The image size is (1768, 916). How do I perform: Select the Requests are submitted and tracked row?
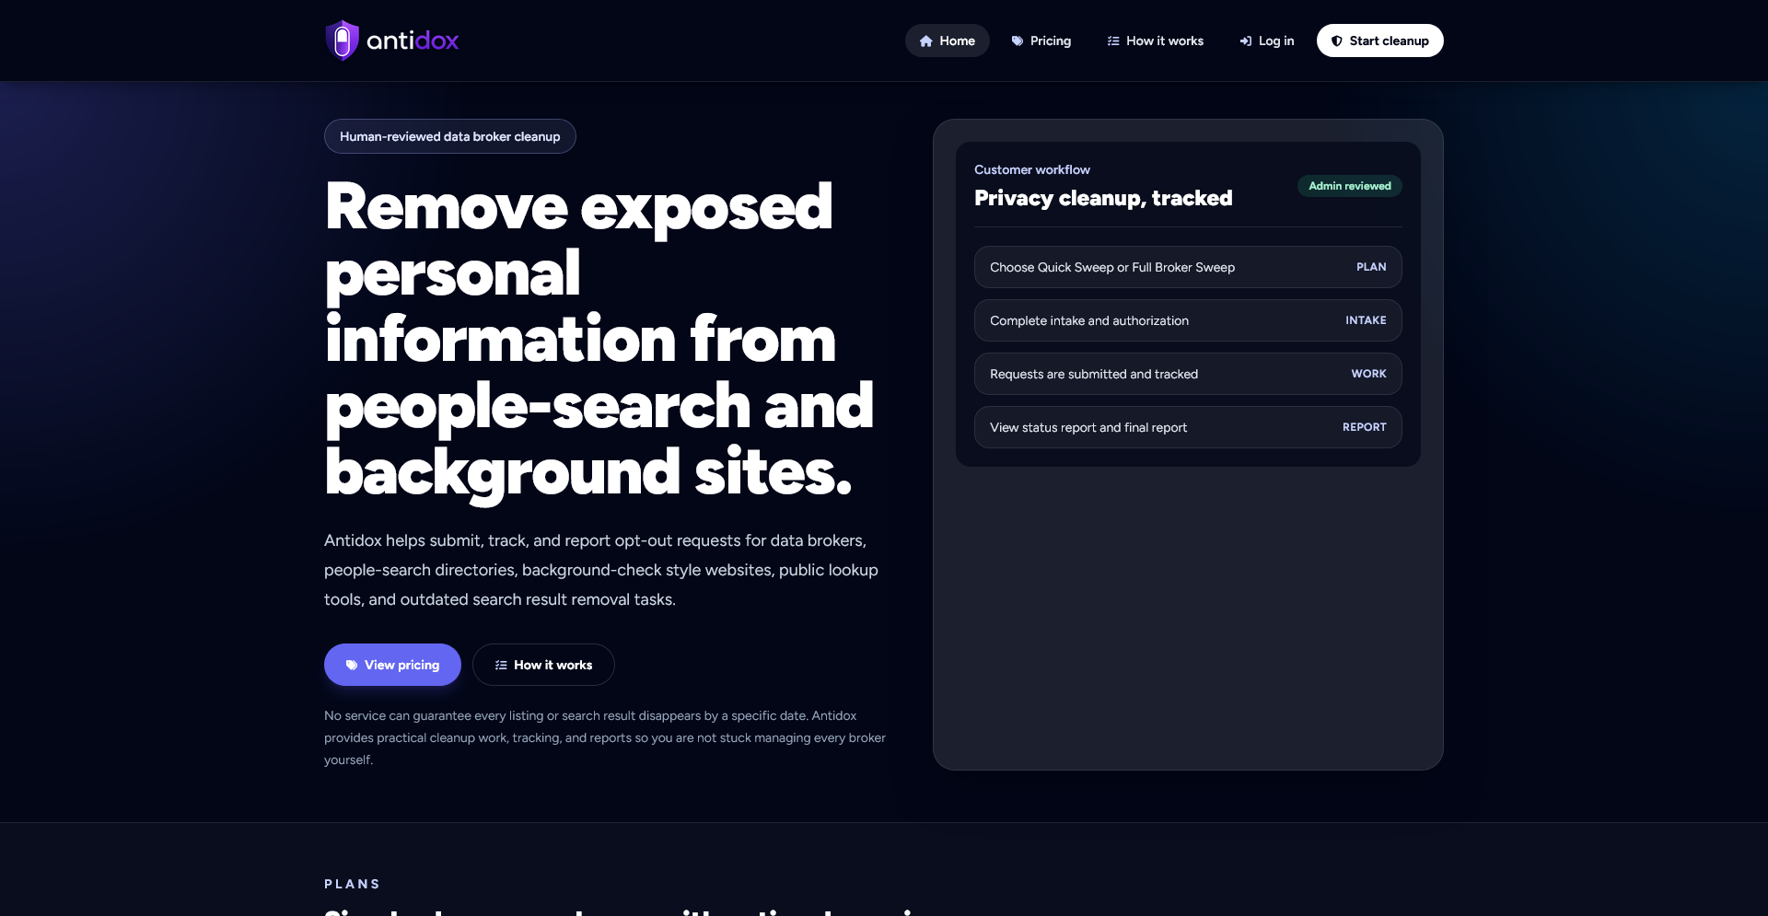pos(1188,374)
